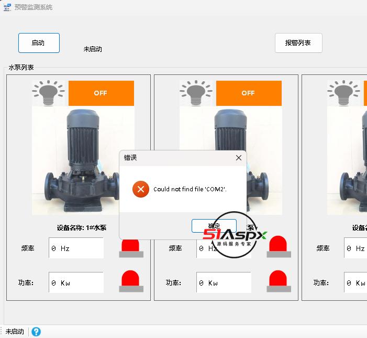This screenshot has height=338, width=367.
Task: Click the help question mark icon in status bar
Action: point(36,331)
